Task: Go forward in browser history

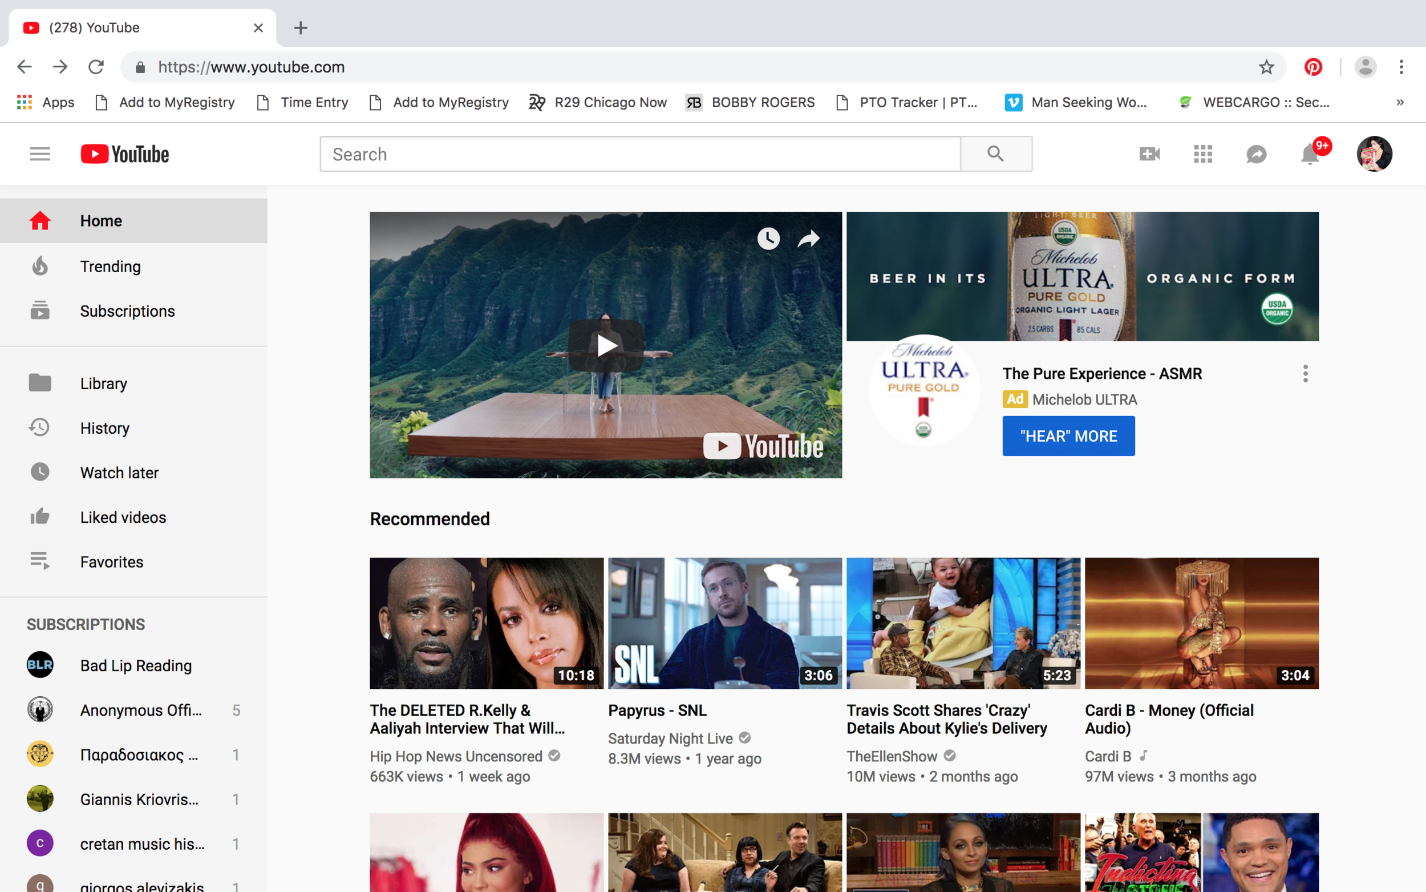Action: tap(60, 67)
